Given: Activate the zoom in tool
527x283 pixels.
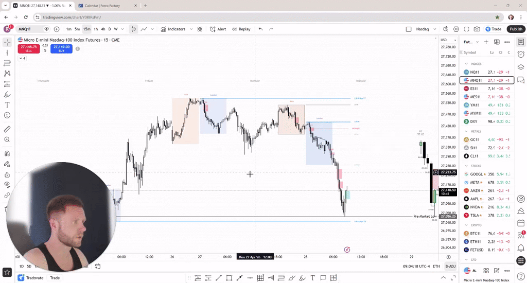Looking at the screenshot, I should tap(7, 139).
